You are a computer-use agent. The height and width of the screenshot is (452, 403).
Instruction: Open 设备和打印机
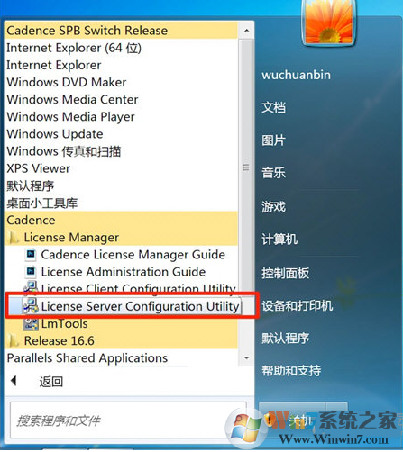tap(298, 306)
